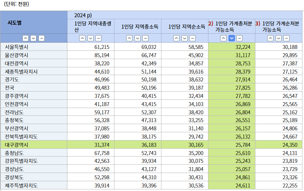Sort 시도별 column in ascending order
This screenshot has height=191, width=304.
[25, 38]
